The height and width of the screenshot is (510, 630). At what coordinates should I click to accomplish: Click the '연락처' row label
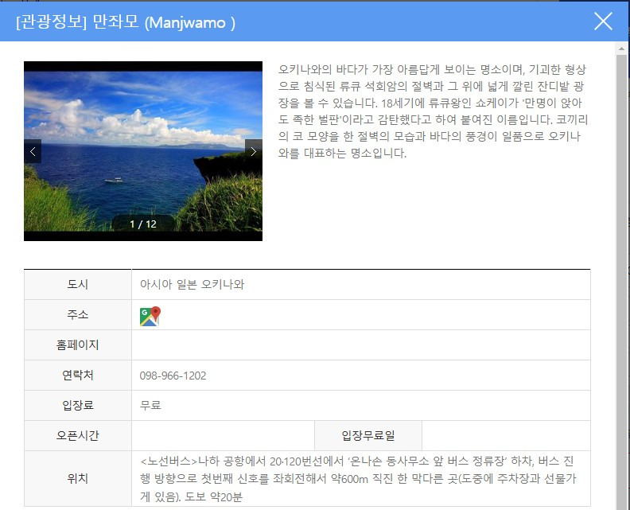77,376
